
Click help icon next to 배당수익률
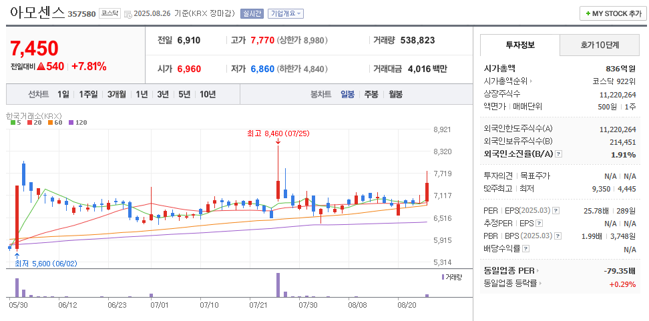coord(525,249)
